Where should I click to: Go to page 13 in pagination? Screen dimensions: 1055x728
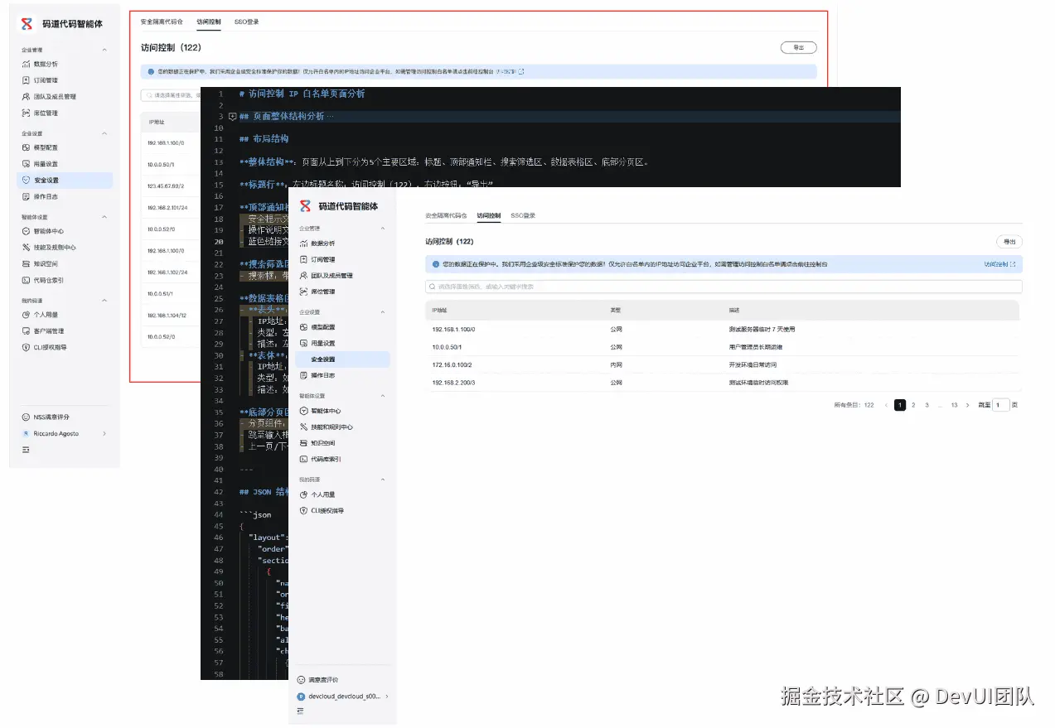coord(955,405)
